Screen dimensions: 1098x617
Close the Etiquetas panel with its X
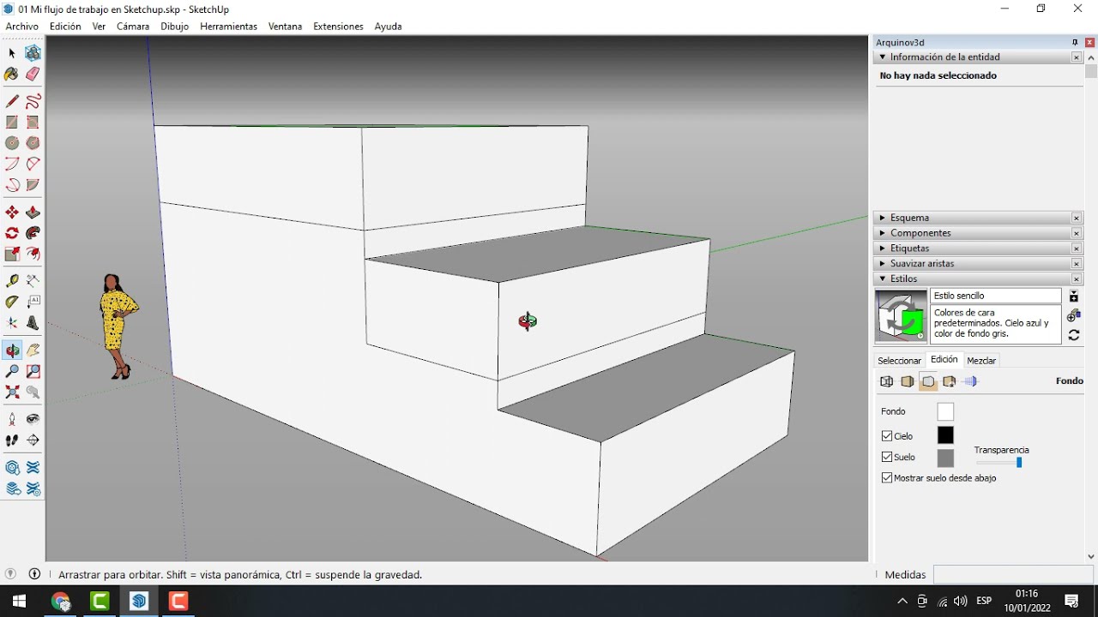coord(1077,249)
